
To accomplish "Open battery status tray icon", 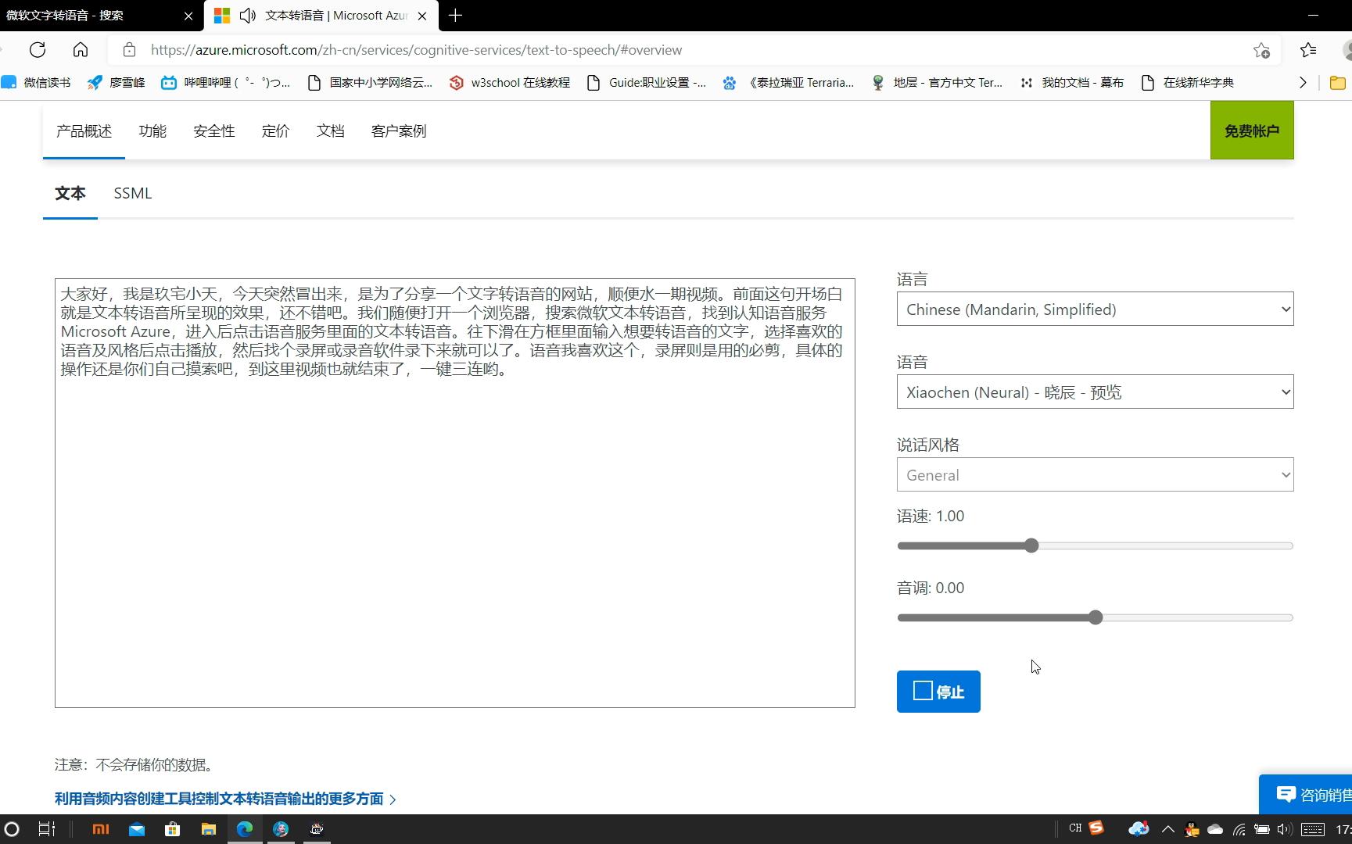I will 1262,829.
